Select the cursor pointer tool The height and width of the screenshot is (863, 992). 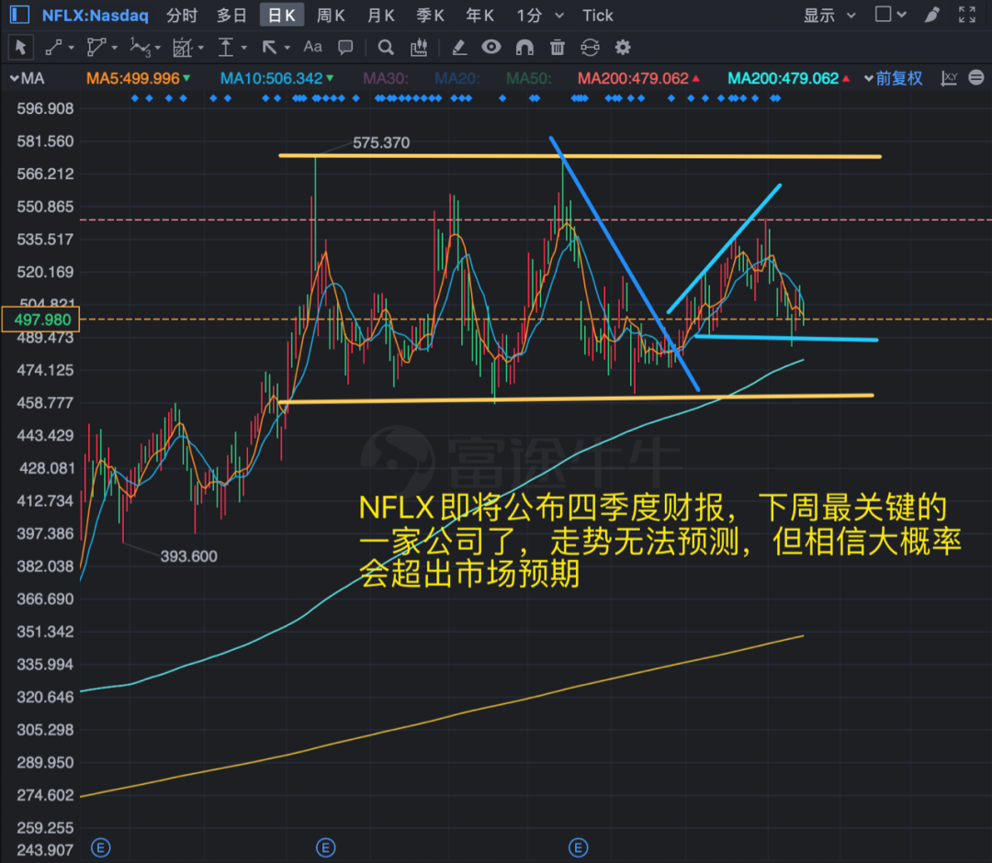(x=20, y=48)
